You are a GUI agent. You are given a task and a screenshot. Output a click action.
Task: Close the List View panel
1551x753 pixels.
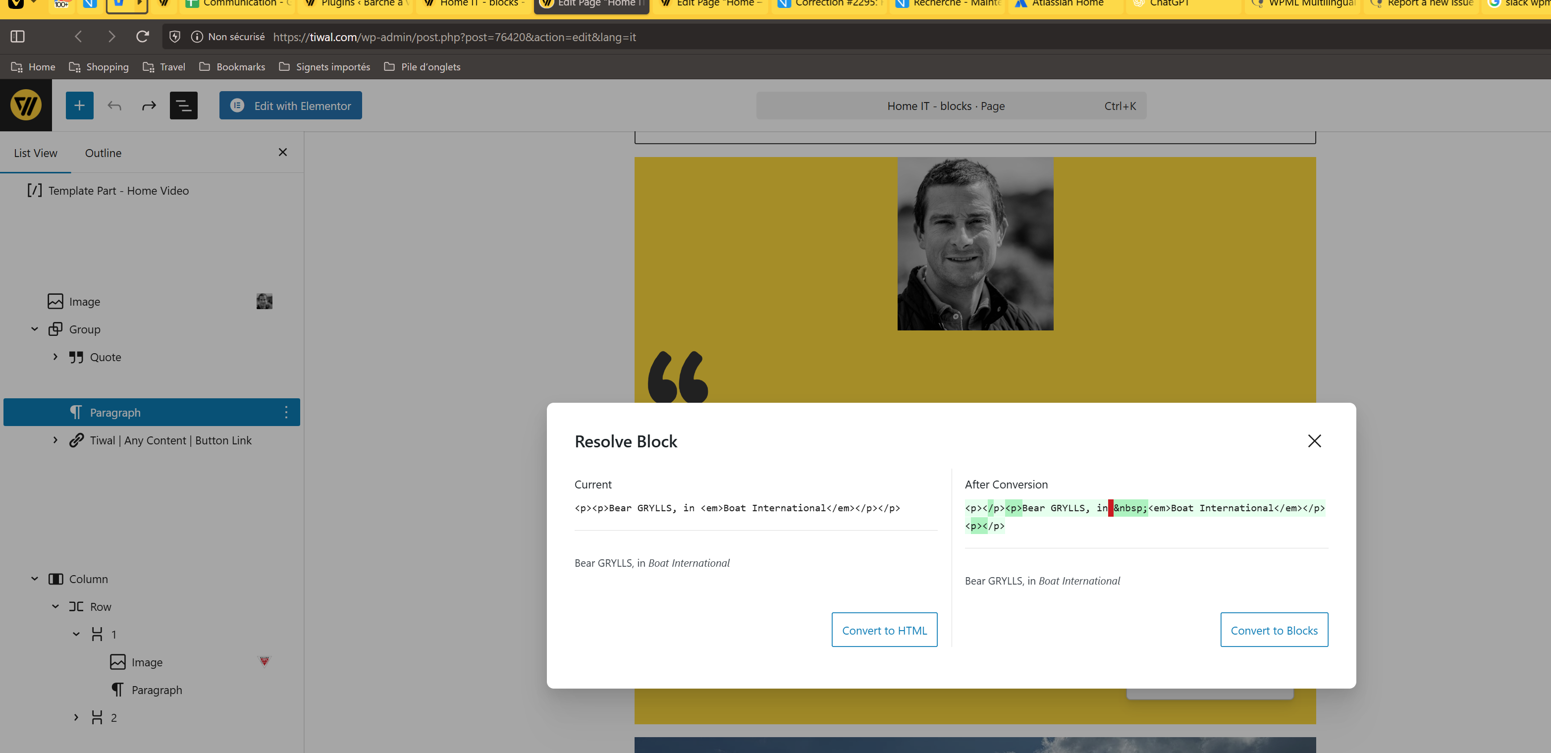[x=282, y=152]
